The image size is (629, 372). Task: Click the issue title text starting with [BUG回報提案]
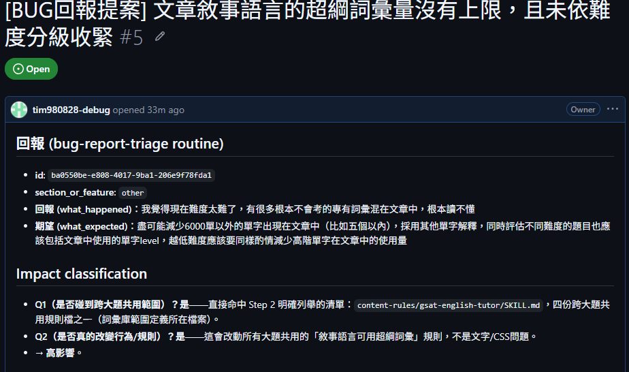[x=307, y=24]
